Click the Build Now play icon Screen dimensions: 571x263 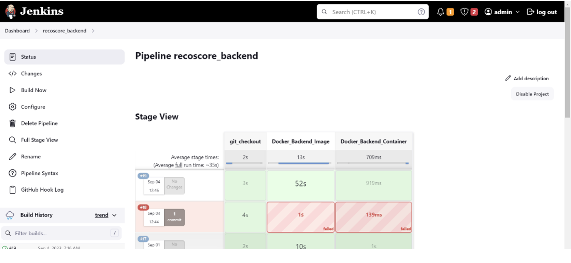coord(12,90)
